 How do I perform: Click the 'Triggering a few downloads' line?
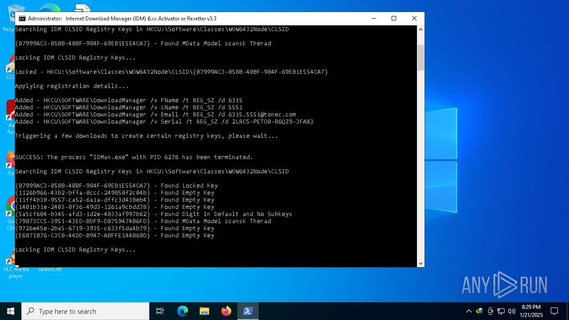click(x=146, y=136)
